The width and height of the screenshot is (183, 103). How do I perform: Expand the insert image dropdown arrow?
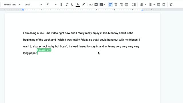tap(104, 5)
